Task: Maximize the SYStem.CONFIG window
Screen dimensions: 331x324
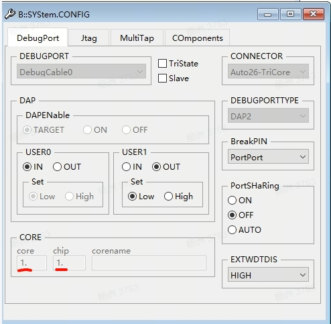Action: (x=290, y=14)
